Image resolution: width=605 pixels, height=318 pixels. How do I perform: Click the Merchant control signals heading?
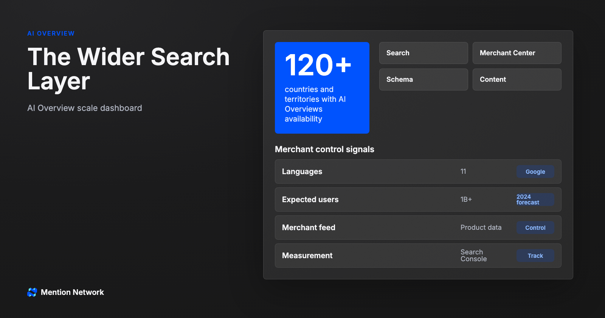[324, 149]
